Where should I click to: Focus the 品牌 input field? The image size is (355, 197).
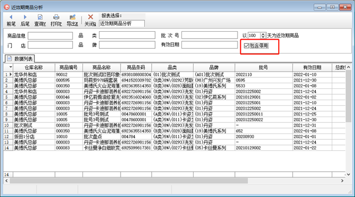coord(127,45)
